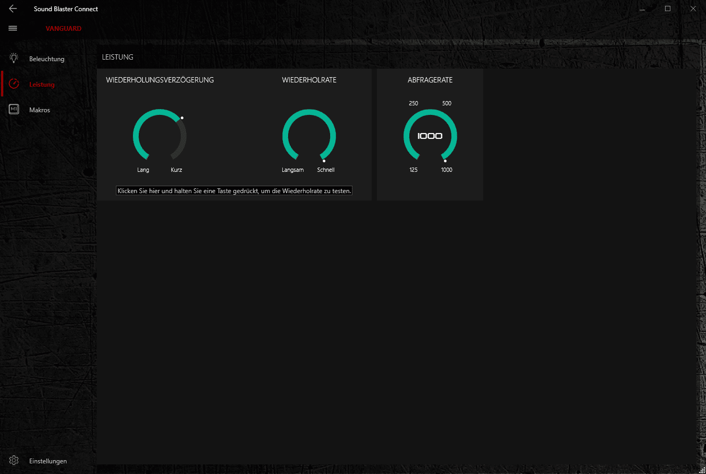Click the Wiederholrate dial's white handle
The height and width of the screenshot is (474, 706).
click(324, 161)
